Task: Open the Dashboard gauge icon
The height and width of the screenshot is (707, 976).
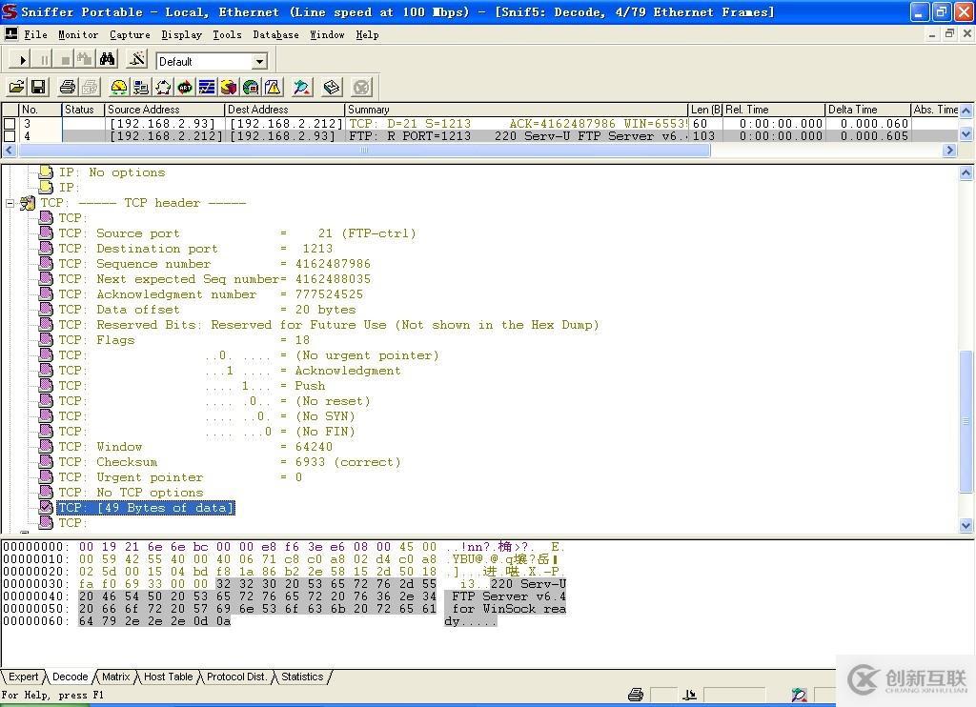Action: 119,88
